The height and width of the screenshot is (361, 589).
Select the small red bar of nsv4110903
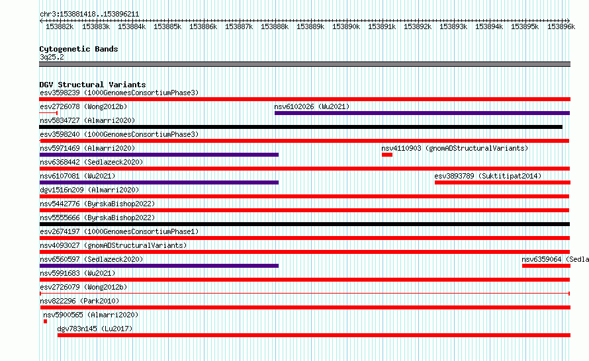[387, 155]
